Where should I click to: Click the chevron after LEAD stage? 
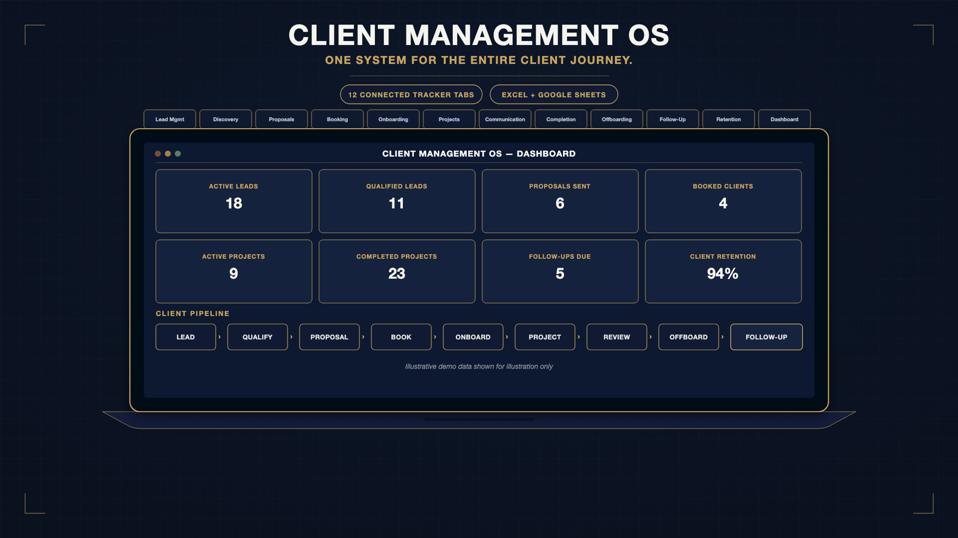(x=220, y=337)
